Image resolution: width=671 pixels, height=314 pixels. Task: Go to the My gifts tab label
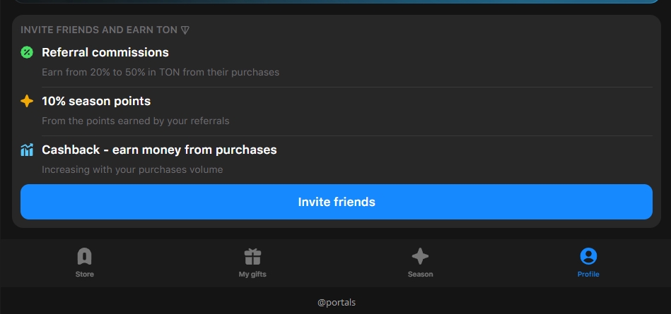[252, 274]
